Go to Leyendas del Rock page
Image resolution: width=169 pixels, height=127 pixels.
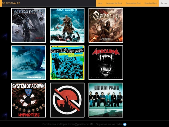(x=114, y=3)
